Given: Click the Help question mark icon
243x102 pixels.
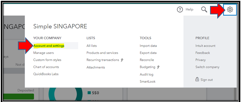Looking at the screenshot, I should pyautogui.click(x=180, y=10).
